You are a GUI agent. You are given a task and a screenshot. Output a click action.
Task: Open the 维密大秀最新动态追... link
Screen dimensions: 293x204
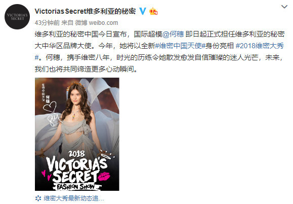74,198
